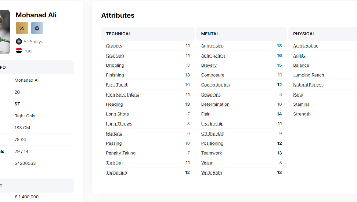Click the gold 55 rating badge
Screen dimensions: 357x202
click(22, 28)
